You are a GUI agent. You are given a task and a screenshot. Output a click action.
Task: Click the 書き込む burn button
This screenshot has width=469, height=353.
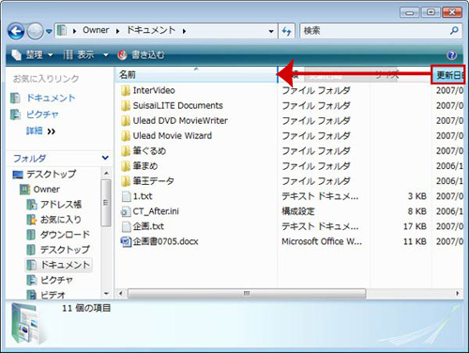click(141, 55)
